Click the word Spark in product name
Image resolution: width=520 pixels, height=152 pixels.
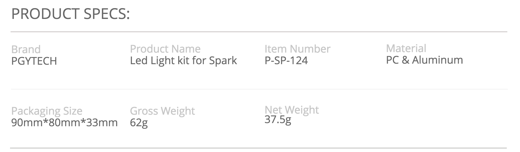point(223,61)
